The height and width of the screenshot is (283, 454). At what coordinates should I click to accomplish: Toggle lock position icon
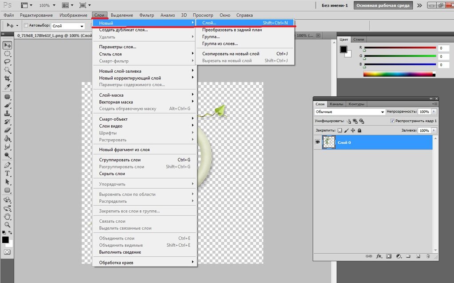352,130
